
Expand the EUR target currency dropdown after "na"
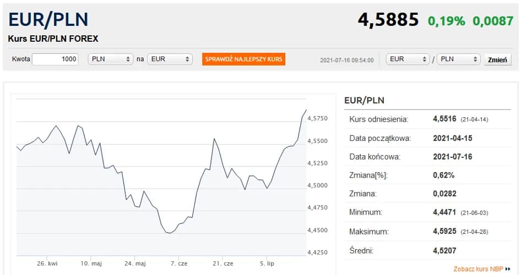[x=170, y=59]
